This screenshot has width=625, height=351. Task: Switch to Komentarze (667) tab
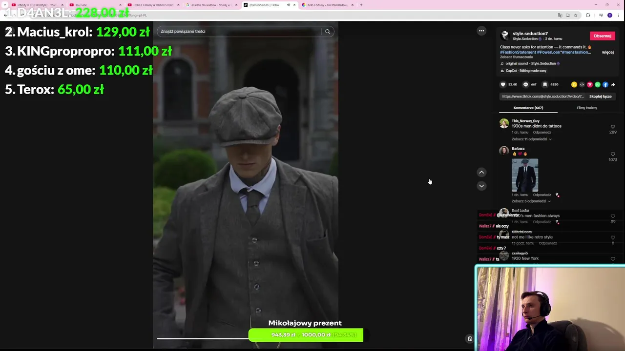(x=528, y=108)
